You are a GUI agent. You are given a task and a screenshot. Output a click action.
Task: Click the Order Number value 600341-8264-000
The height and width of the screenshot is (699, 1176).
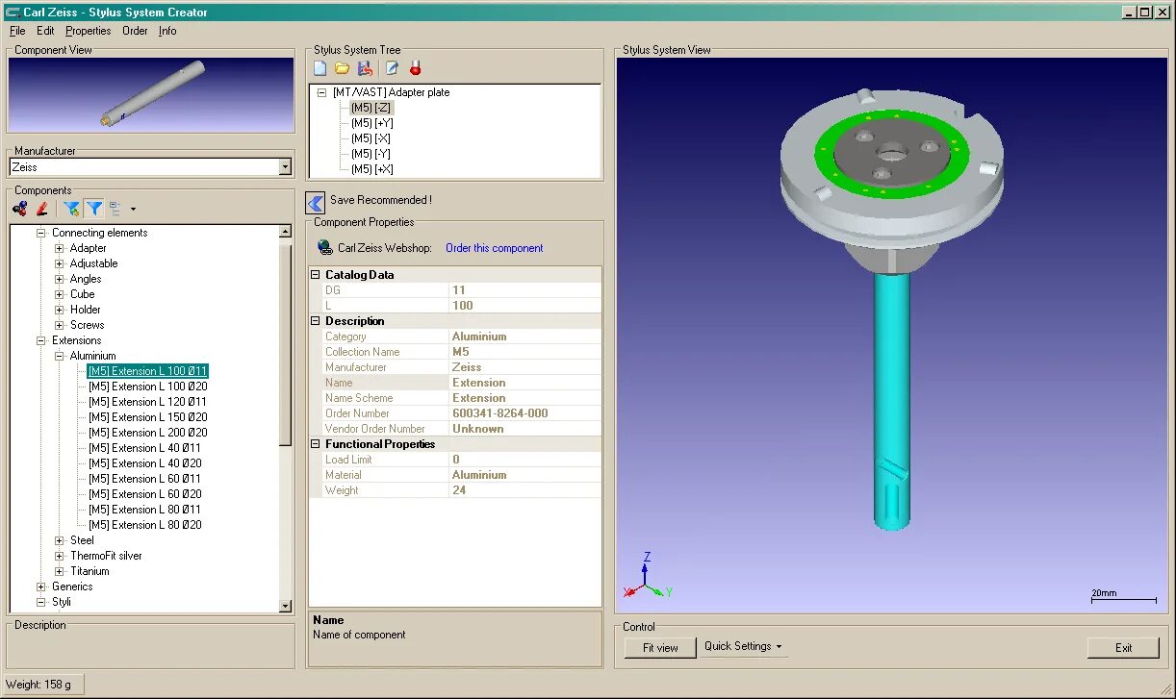(500, 413)
